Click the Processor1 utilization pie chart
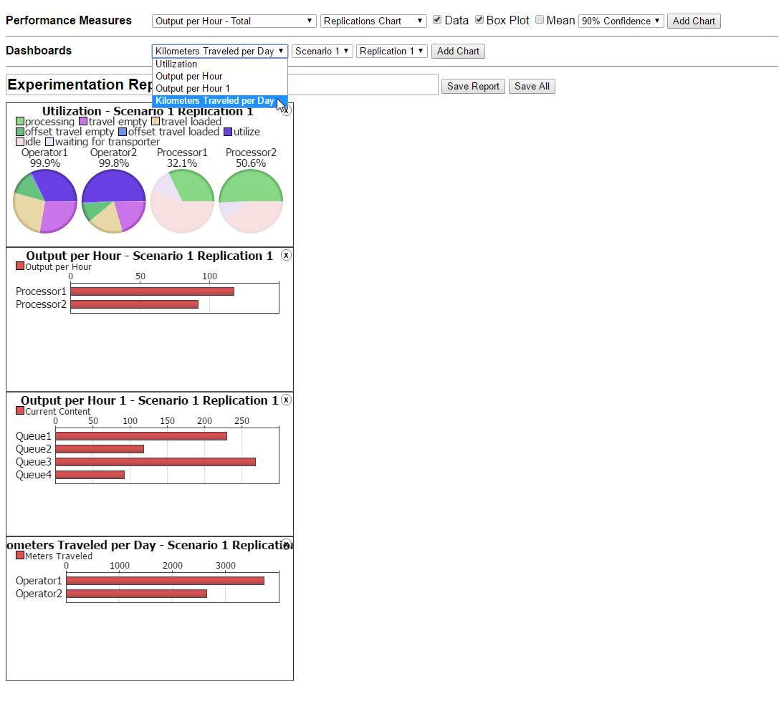The image size is (784, 719). 182,201
